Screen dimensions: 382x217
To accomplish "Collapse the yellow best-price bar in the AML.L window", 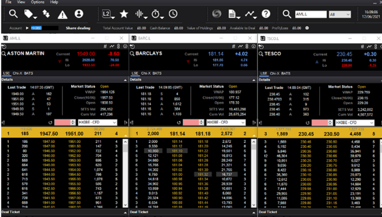I will coord(125,136).
